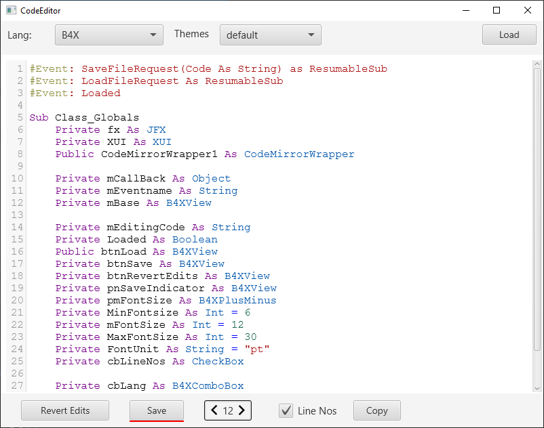Image resolution: width=544 pixels, height=428 pixels.
Task: Decrease font size with left chevron
Action: coord(214,410)
